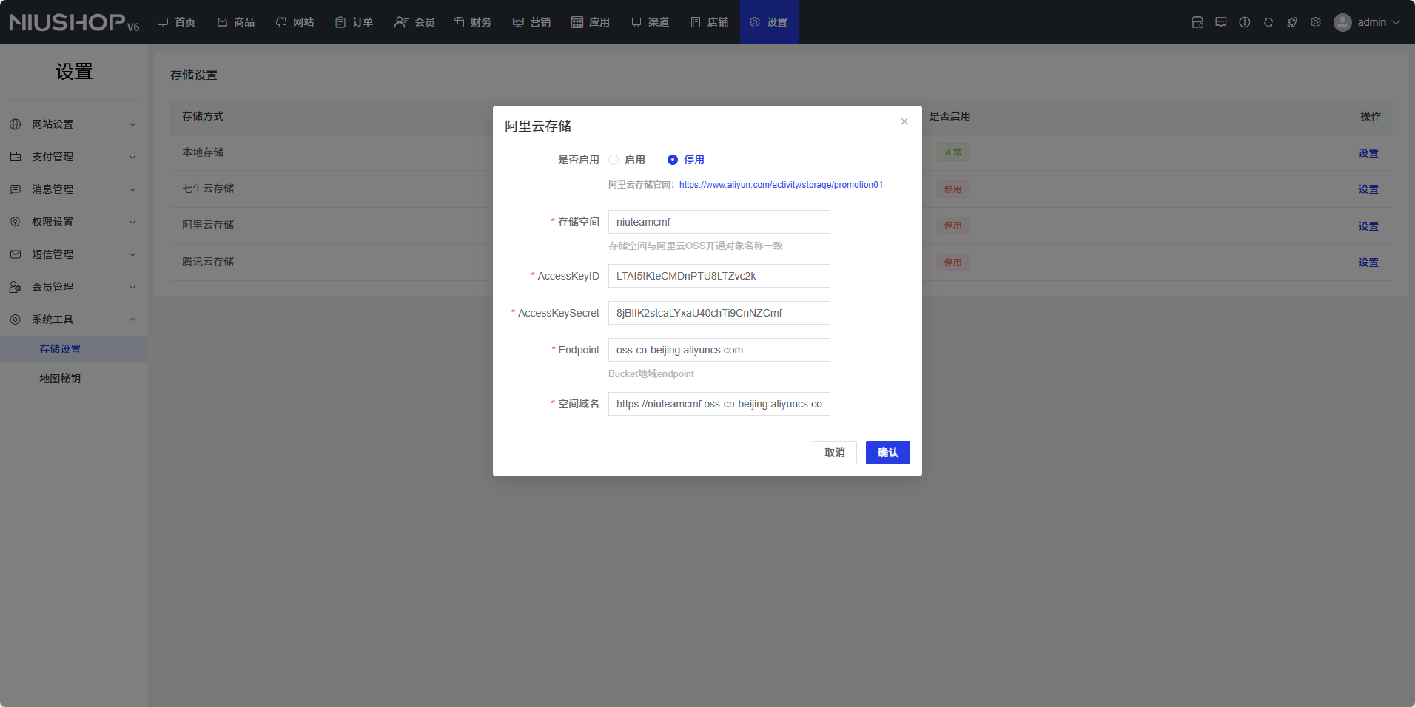1415x707 pixels.
Task: Select the 启用 radio button
Action: 614,160
